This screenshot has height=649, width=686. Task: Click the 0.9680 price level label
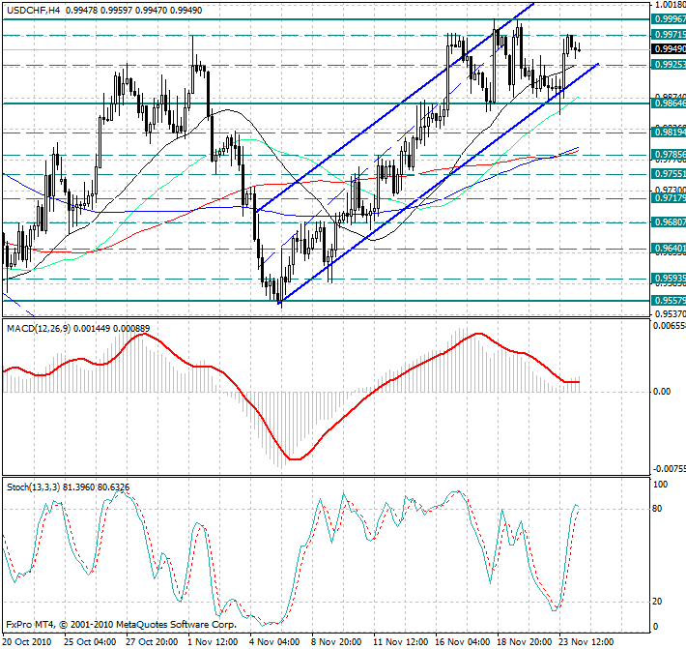point(668,221)
